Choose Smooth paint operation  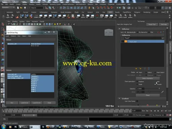coord(155,84)
